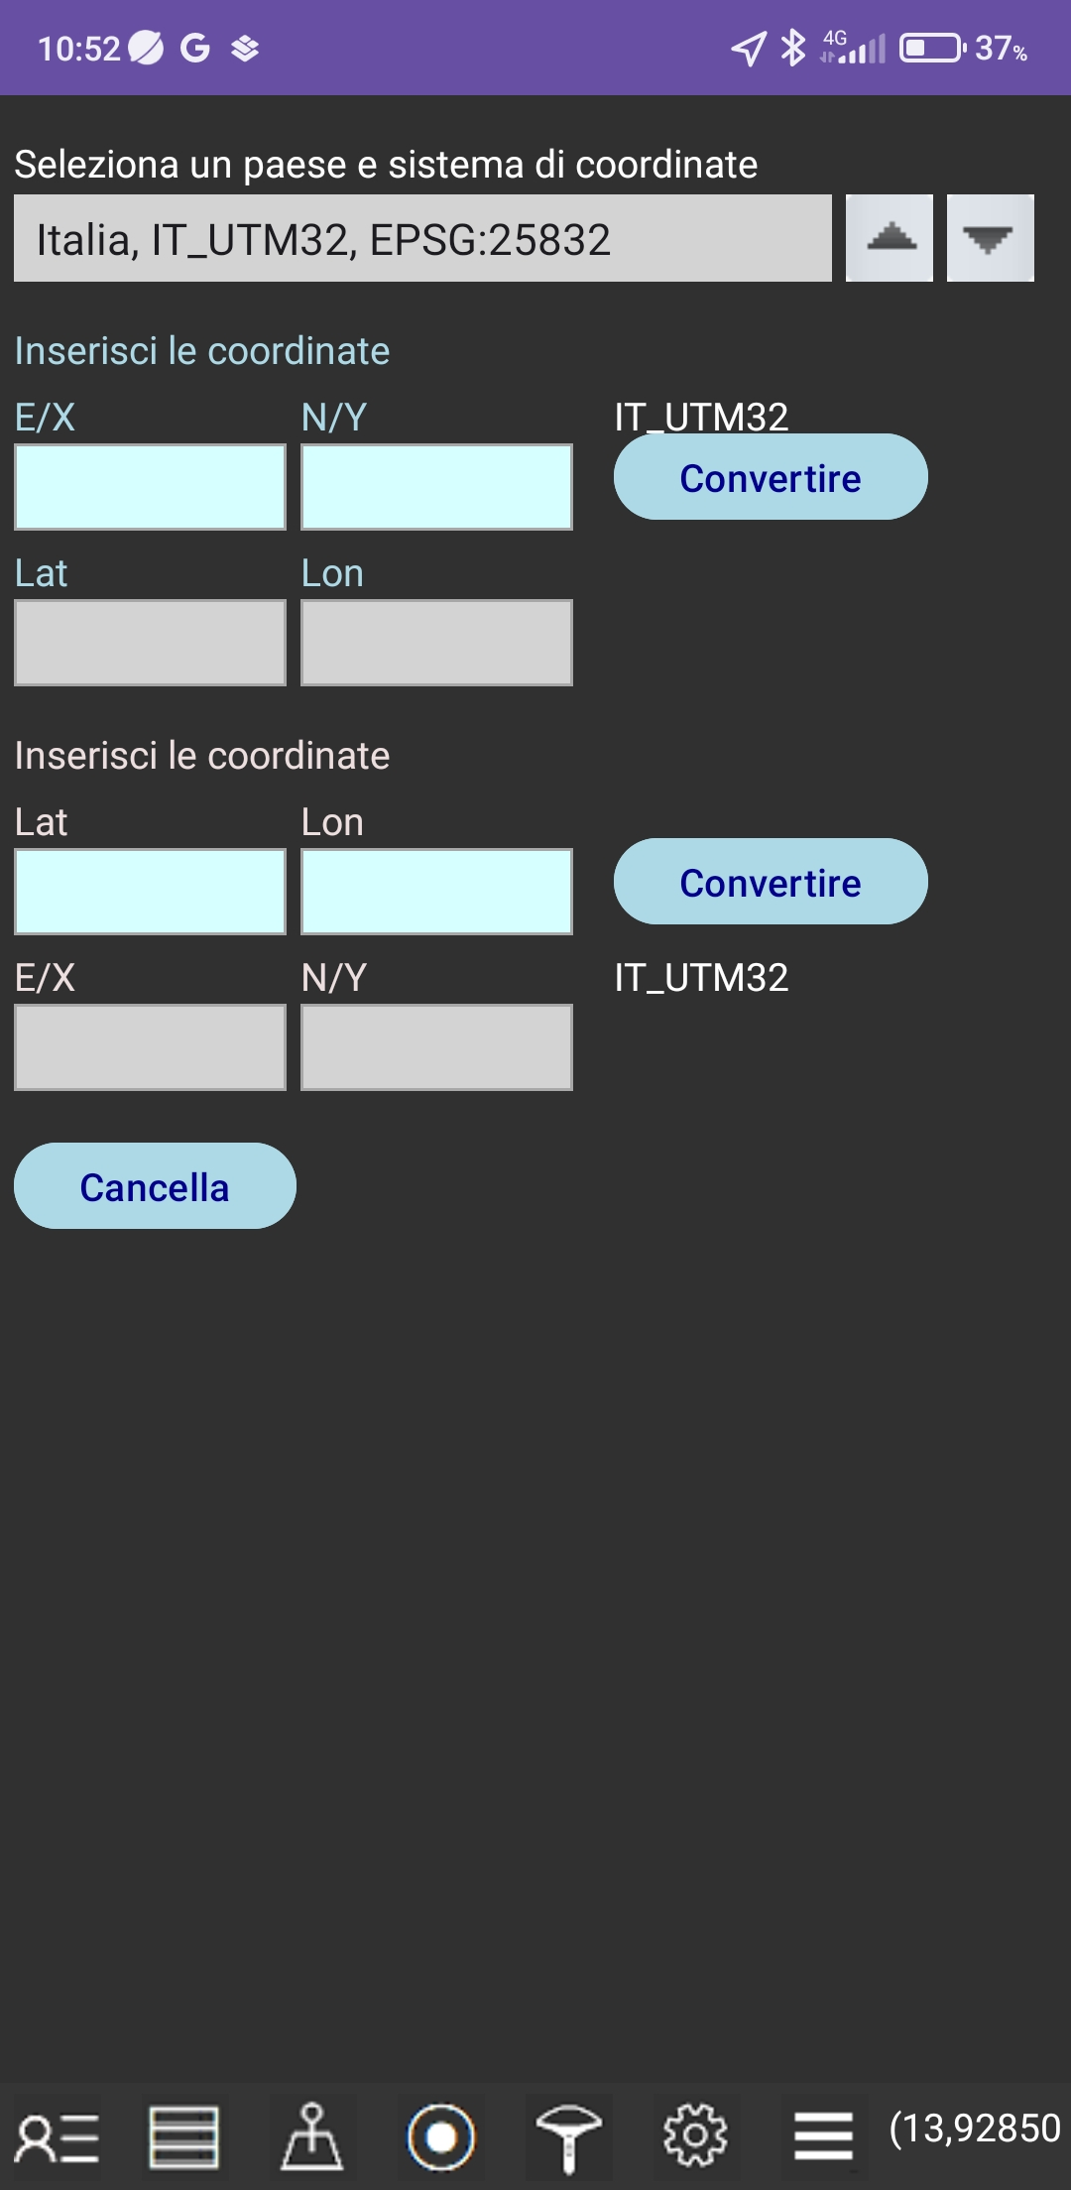The height and width of the screenshot is (2190, 1071).
Task: Open the GNSS antenna icon
Action: click(x=568, y=2136)
